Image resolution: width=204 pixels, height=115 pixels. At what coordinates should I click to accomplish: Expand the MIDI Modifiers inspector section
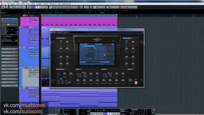coord(9,59)
